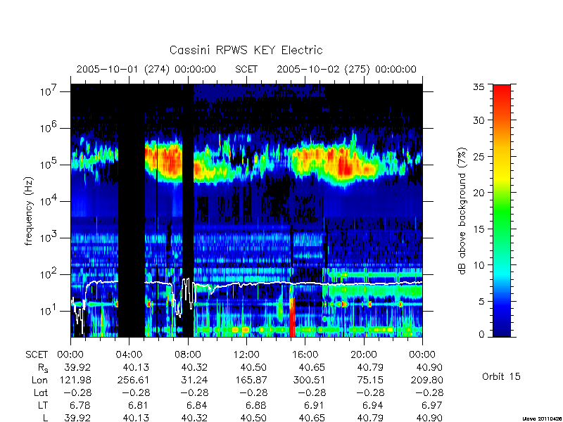The image size is (563, 422).
Task: Select the '2005-10-02 (275) 00:00:00' date label
Action: (346, 69)
